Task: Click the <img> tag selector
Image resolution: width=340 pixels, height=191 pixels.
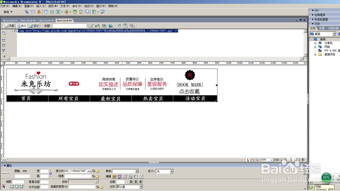Action: (4, 160)
